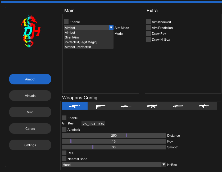Click the HitBox label text
The image size is (222, 172).
[172, 165]
